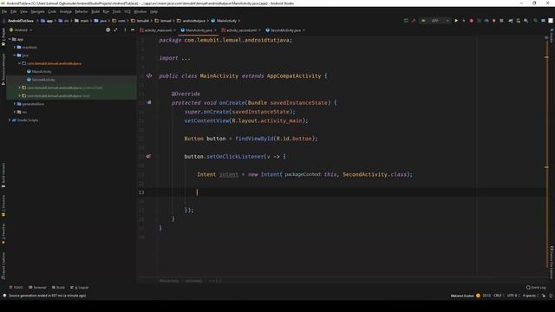Select MainActivity in the project tree
The height and width of the screenshot is (312, 555).
click(x=42, y=71)
